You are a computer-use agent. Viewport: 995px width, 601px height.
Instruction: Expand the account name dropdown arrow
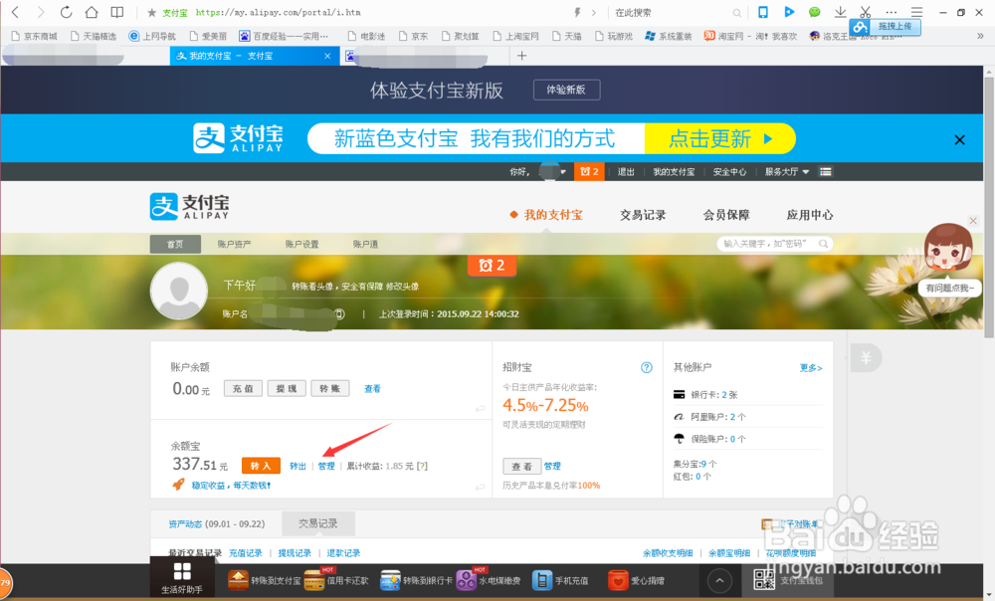(563, 172)
